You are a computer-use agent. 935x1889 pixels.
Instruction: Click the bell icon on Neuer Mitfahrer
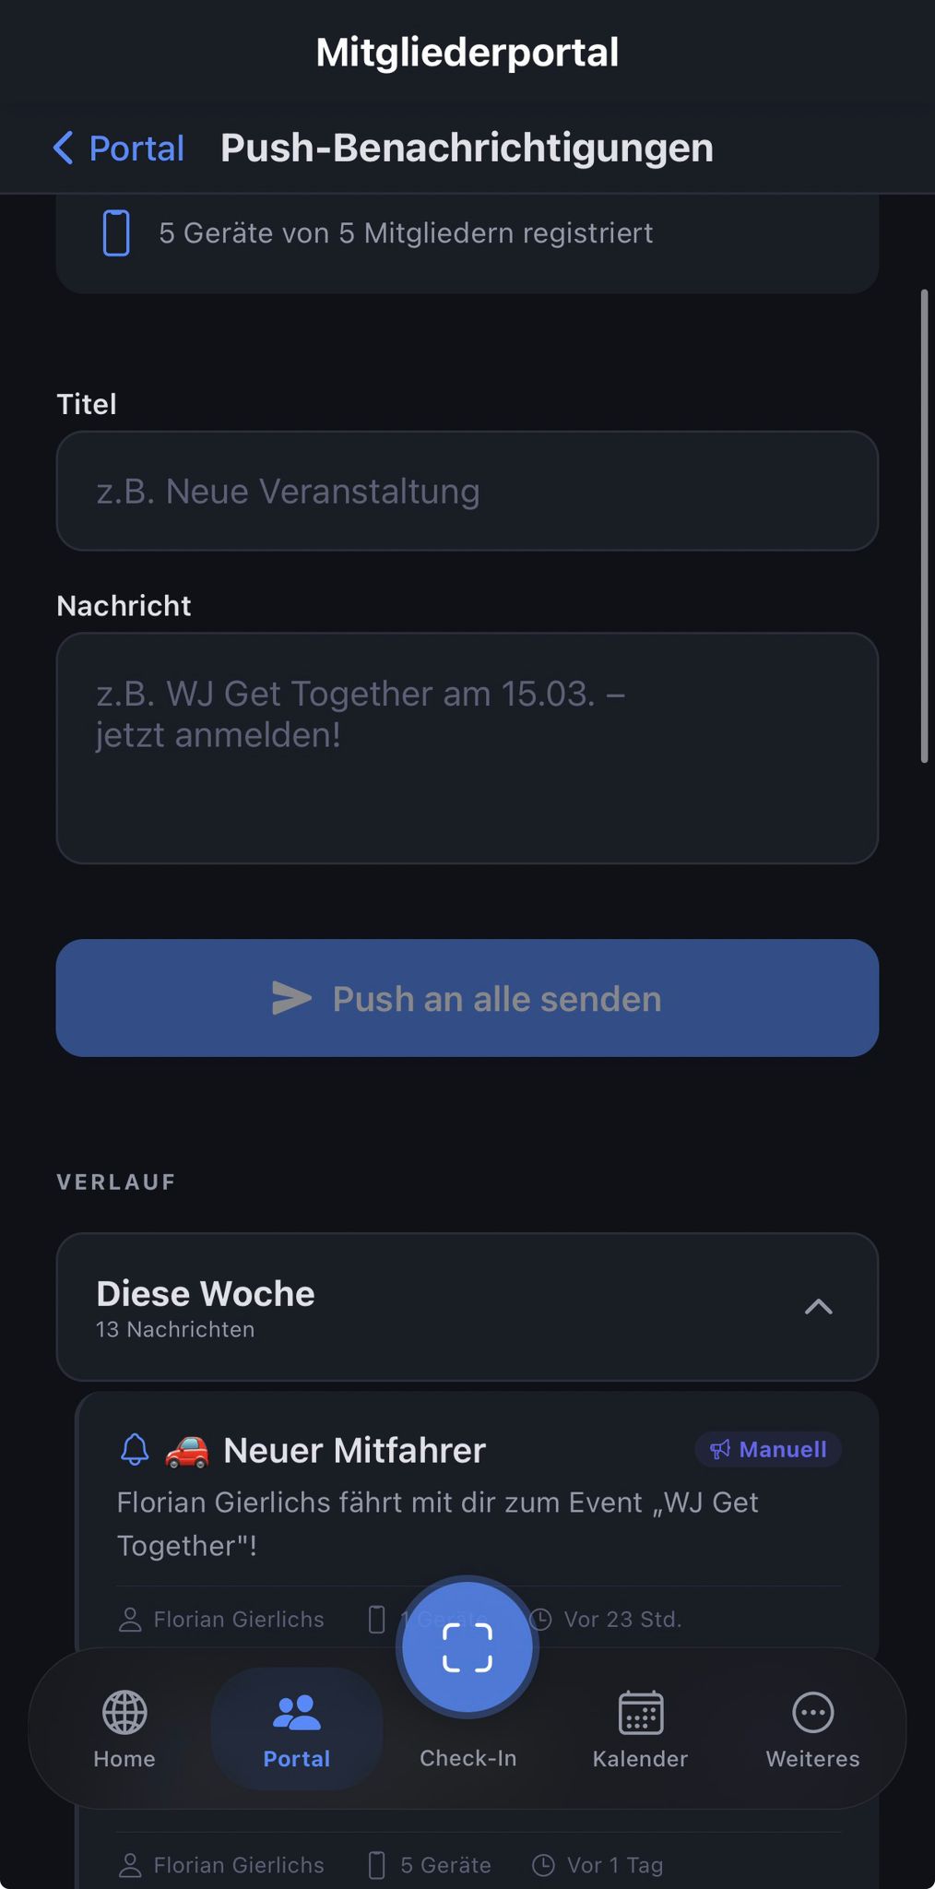coord(135,1449)
